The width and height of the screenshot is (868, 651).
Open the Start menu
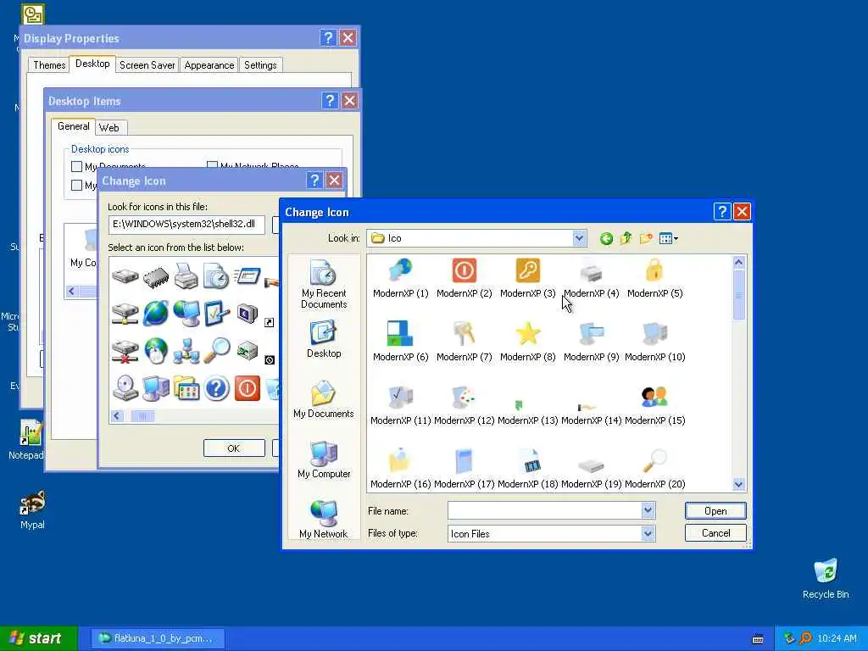[37, 638]
